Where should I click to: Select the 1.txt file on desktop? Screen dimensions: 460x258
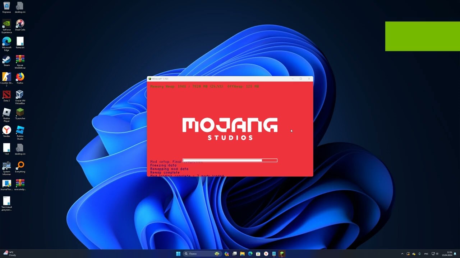pyautogui.click(x=6, y=149)
